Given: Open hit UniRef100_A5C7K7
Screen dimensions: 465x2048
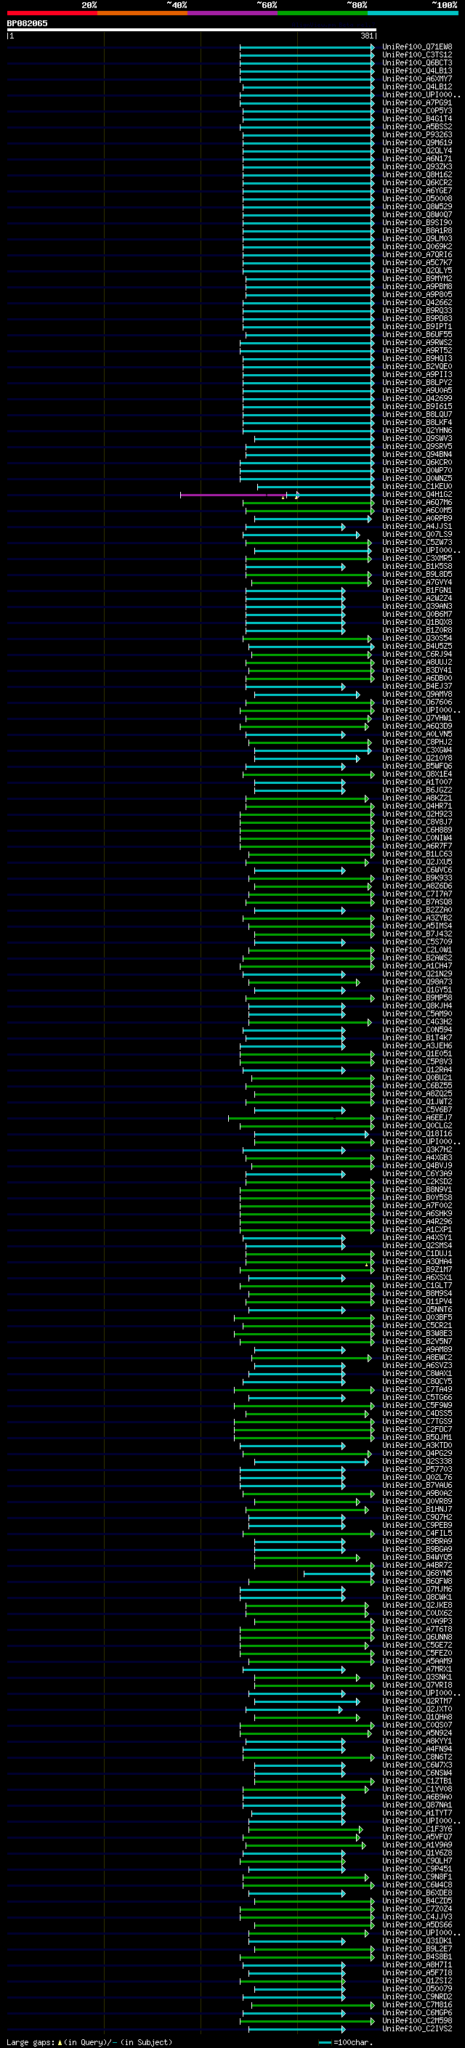Looking at the screenshot, I should (417, 262).
